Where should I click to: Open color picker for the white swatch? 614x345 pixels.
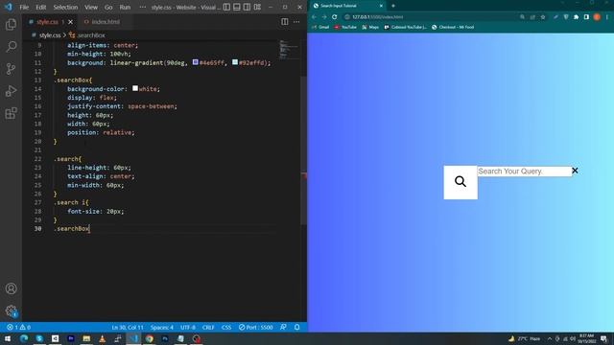[135, 88]
